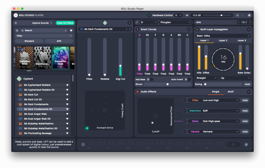
Task: Click the cube icon left of Search
Action: tap(17, 31)
